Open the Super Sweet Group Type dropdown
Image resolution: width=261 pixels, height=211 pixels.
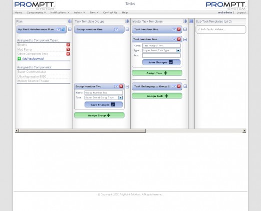coord(120,97)
